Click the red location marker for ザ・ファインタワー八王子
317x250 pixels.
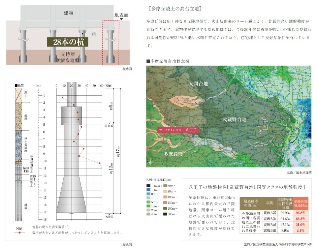[163, 143]
